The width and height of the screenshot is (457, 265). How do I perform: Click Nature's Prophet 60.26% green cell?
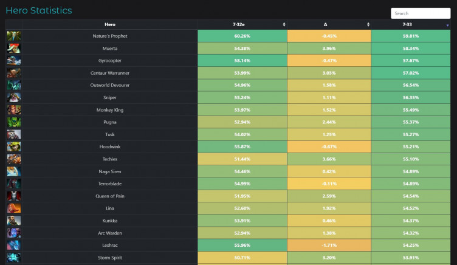242,36
